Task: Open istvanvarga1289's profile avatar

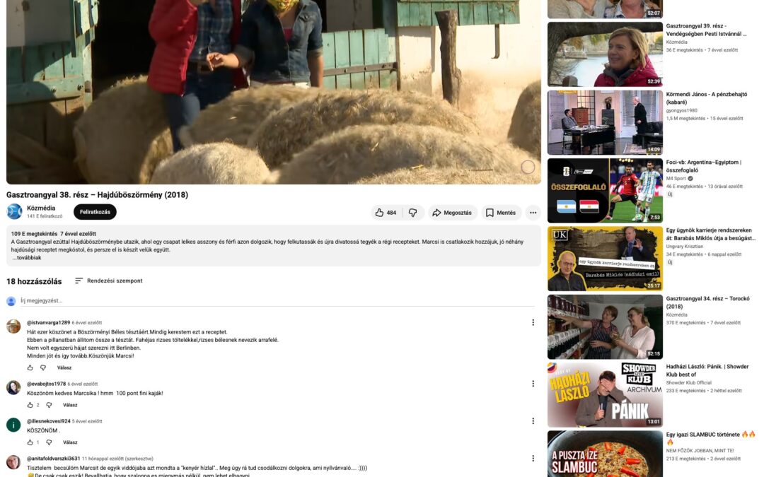Action: point(13,326)
